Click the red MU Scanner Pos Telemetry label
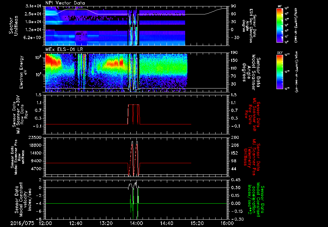The height and width of the screenshot is (227, 328). coord(251,157)
